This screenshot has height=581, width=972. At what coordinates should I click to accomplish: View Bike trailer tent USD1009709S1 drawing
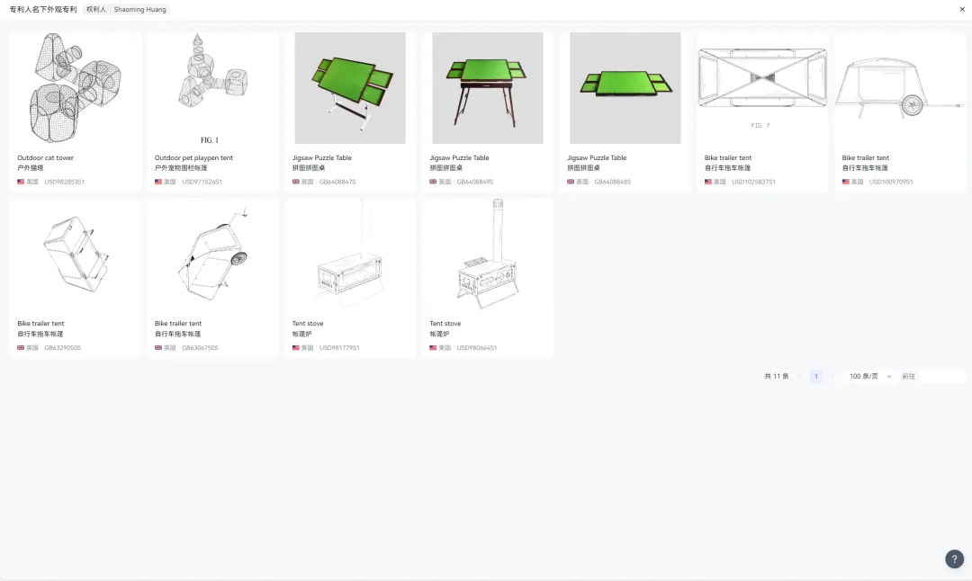[900, 88]
